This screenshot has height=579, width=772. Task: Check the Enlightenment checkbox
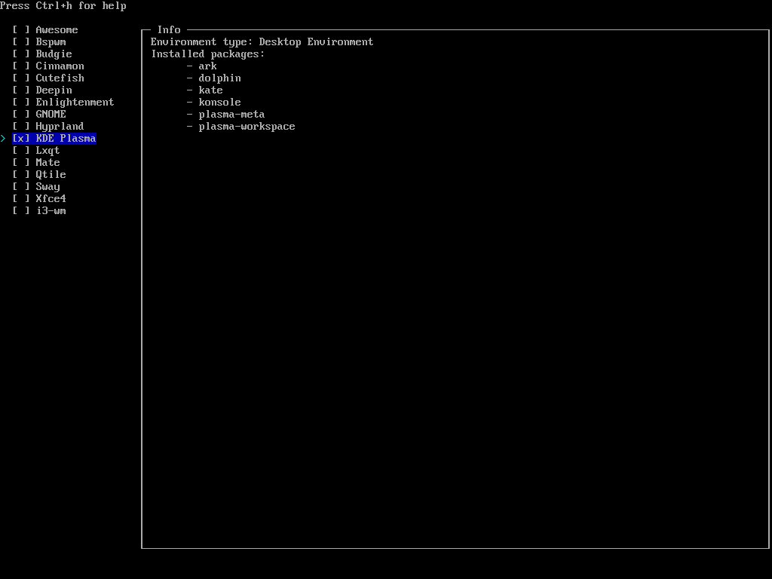20,103
